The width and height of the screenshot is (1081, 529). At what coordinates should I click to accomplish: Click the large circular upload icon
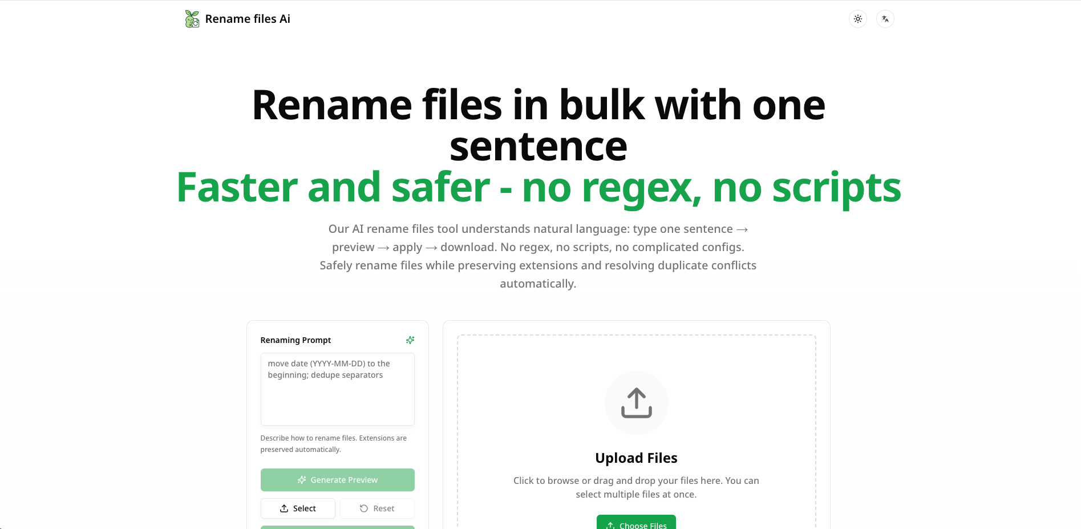pyautogui.click(x=636, y=403)
